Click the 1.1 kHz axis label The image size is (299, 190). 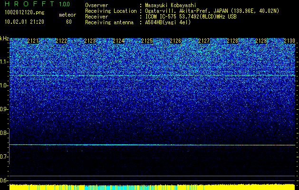click(x=4, y=62)
